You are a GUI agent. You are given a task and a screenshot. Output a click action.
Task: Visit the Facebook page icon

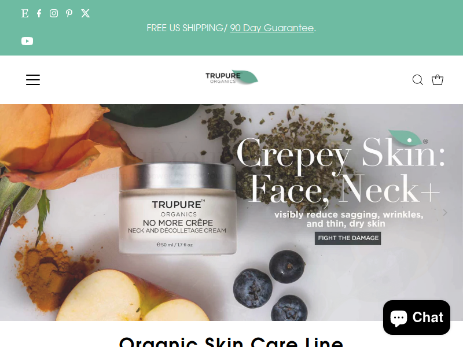click(x=39, y=13)
